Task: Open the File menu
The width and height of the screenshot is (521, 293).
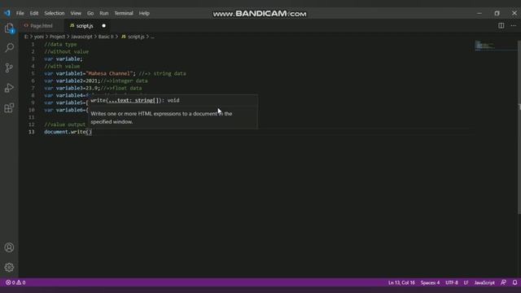Action: (20, 13)
